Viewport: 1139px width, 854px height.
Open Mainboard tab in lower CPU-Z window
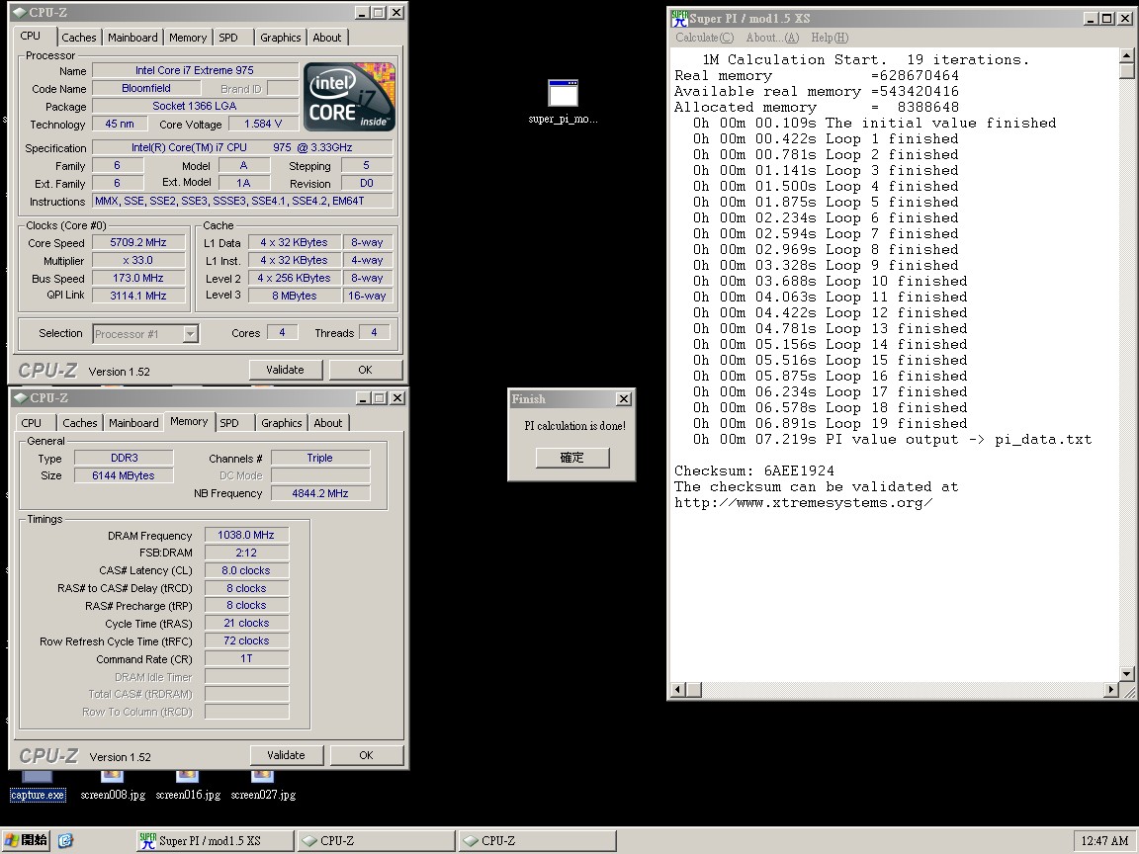click(133, 423)
